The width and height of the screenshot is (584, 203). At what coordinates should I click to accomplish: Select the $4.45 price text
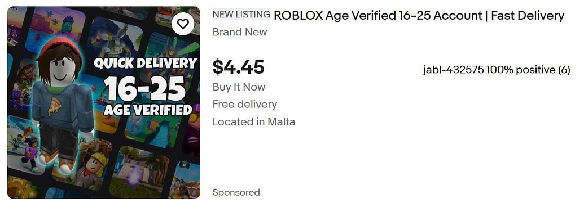click(238, 67)
